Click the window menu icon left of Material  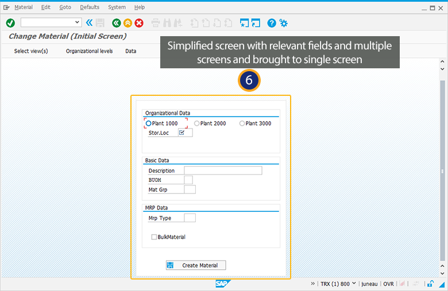tap(6, 7)
